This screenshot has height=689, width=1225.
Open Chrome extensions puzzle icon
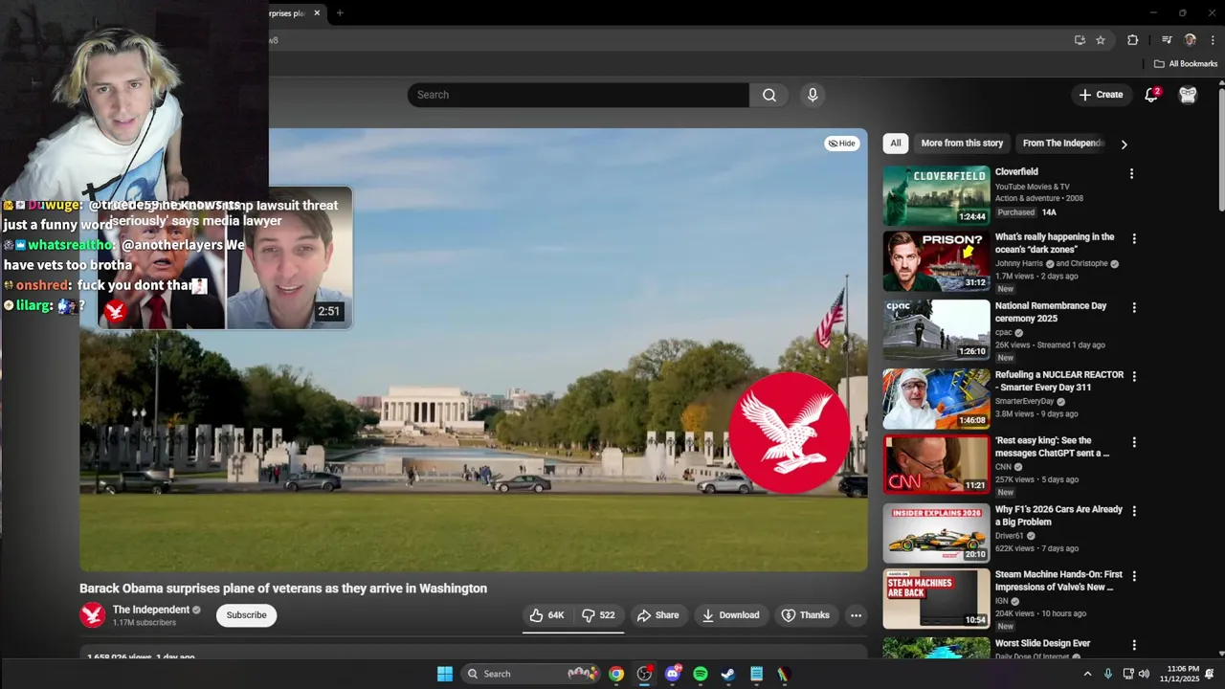tap(1133, 40)
